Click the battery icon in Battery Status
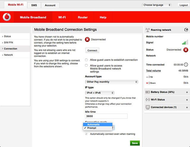This screenshot has width=190, height=147. (x=148, y=92)
